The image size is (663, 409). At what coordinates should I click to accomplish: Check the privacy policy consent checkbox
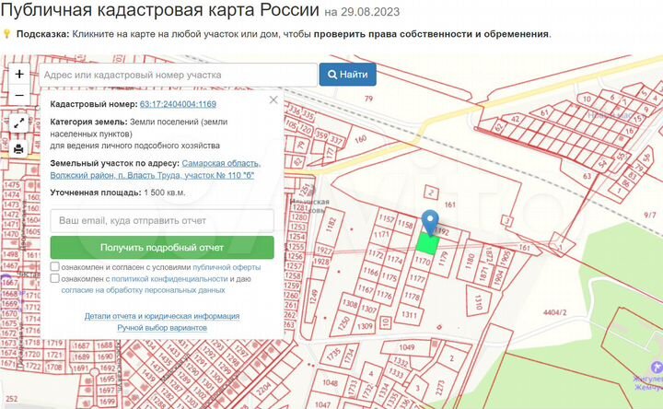click(54, 278)
